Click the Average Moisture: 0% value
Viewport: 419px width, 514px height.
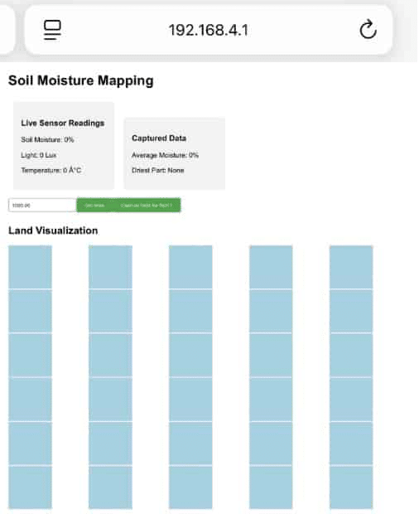[x=166, y=155]
